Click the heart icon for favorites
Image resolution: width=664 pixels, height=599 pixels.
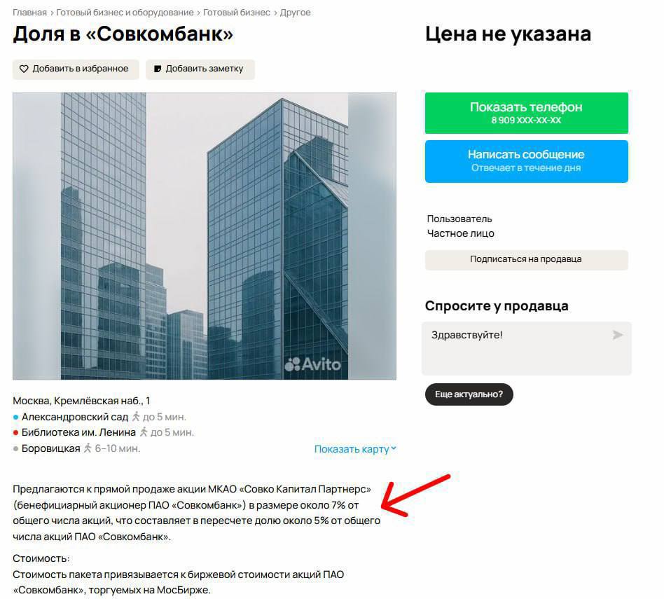24,69
